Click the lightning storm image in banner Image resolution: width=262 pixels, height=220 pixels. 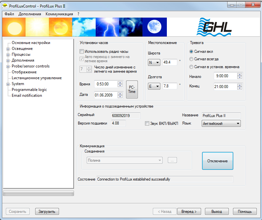click(107, 27)
